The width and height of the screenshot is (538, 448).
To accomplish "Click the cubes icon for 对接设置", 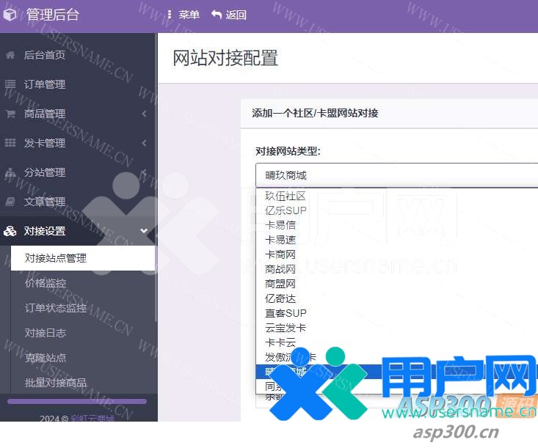I will 10,231.
